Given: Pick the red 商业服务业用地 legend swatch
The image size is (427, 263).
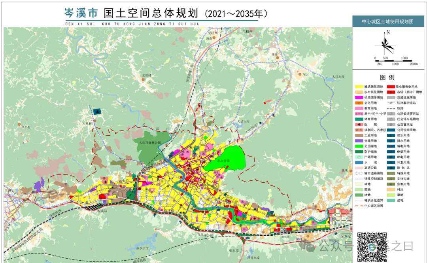Looking at the screenshot, I should (x=391, y=87).
